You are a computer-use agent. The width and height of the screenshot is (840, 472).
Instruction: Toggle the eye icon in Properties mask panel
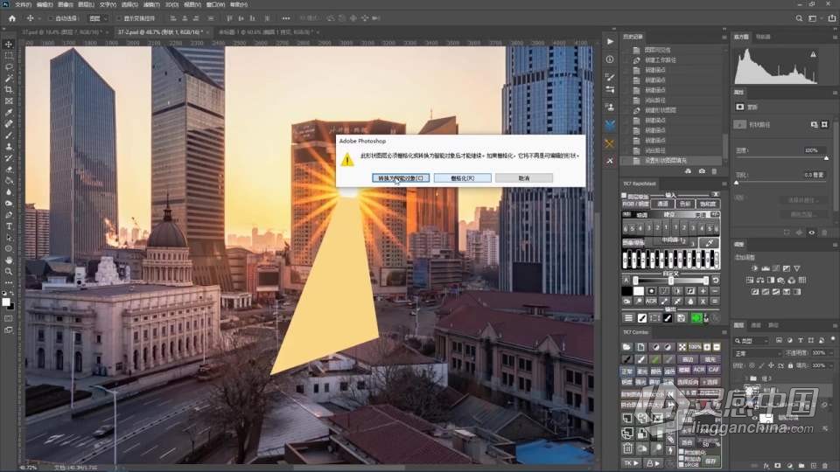[812, 233]
